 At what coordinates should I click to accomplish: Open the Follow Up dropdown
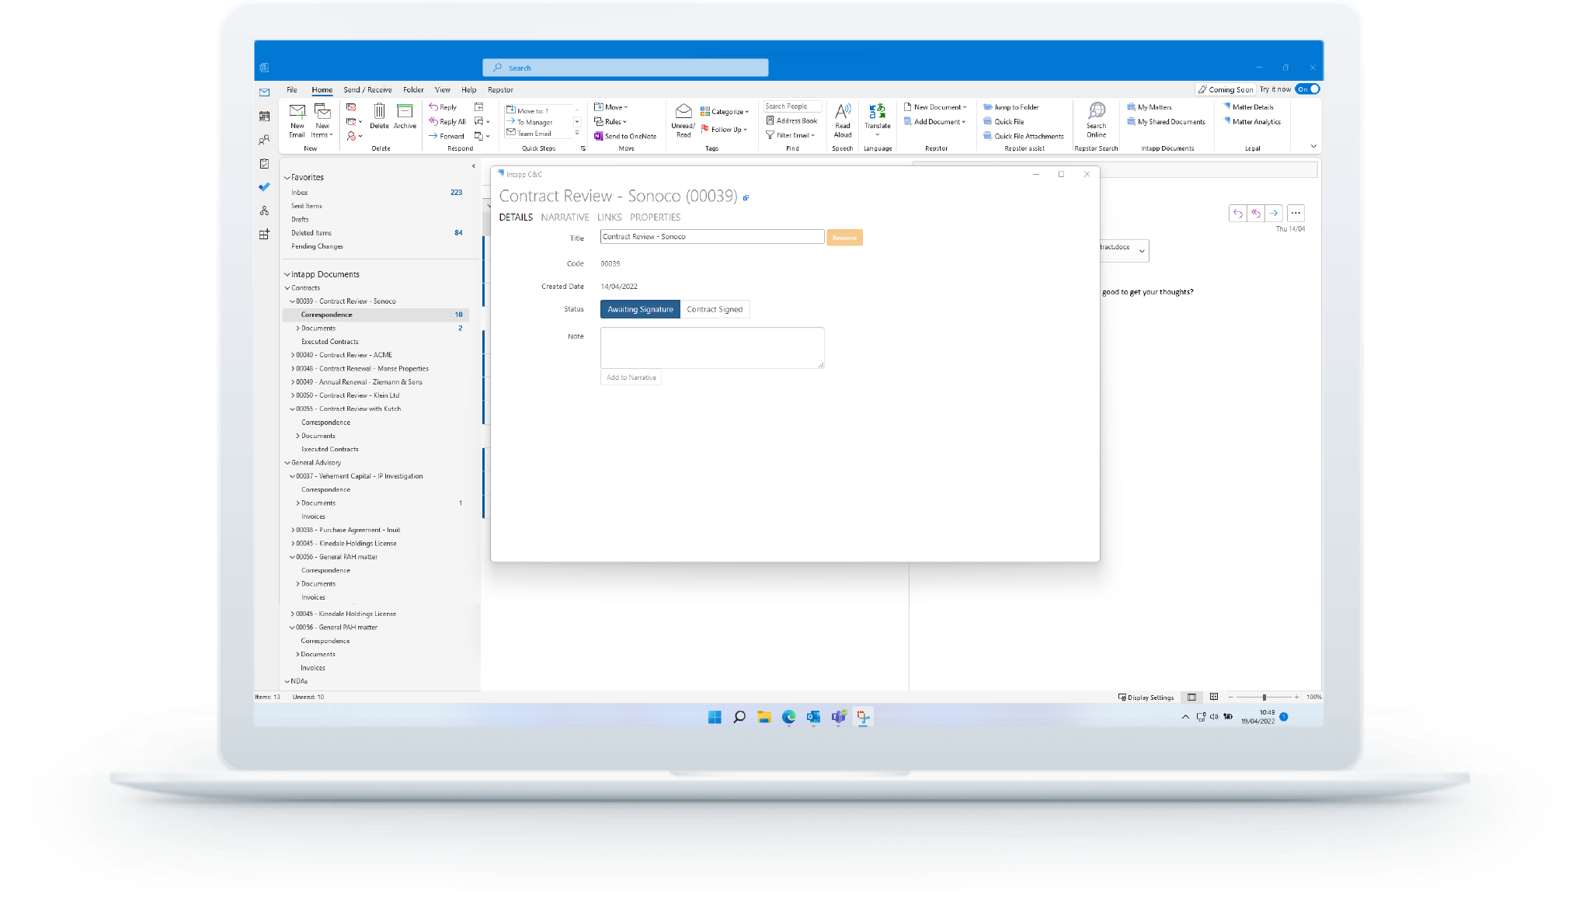click(724, 130)
